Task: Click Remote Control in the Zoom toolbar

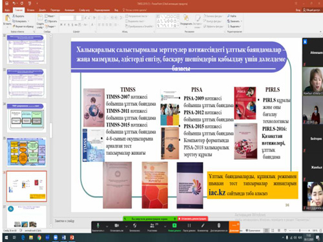Action: point(219,227)
